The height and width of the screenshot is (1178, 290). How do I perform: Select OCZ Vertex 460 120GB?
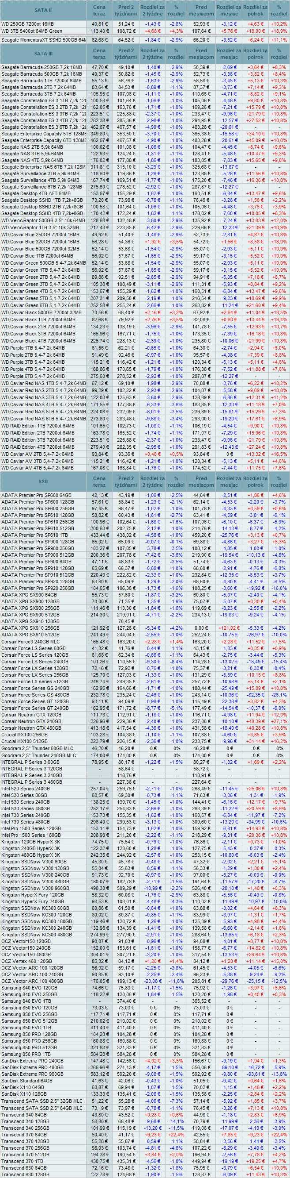coord(26,961)
